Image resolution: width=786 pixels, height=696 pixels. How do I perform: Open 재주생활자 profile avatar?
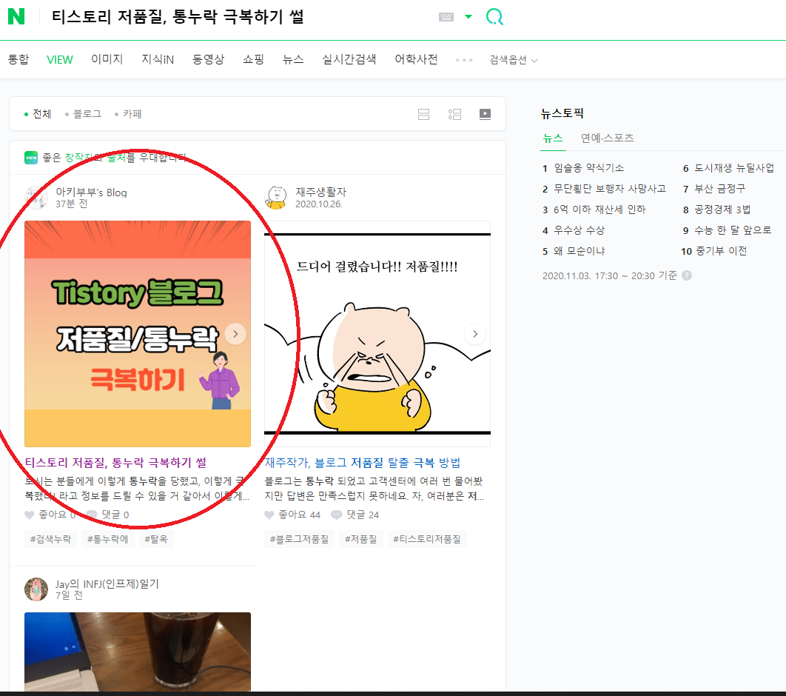[276, 198]
